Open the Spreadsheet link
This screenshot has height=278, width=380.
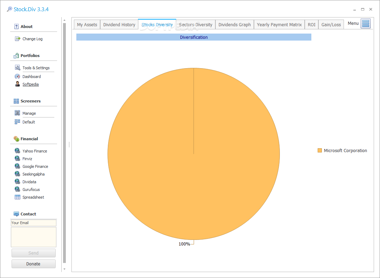click(x=33, y=197)
